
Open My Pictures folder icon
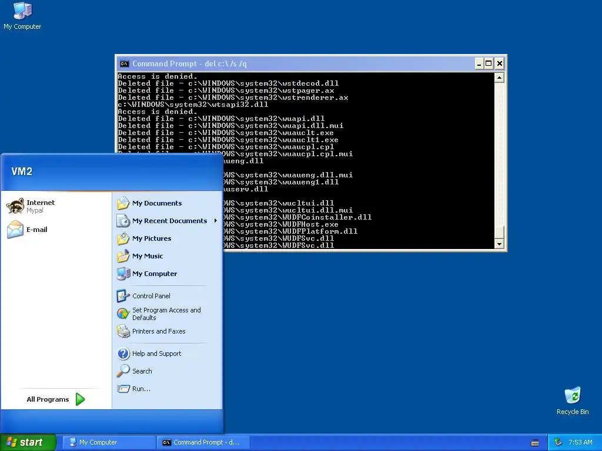point(123,238)
